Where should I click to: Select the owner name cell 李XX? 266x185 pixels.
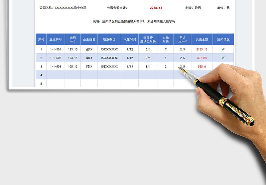tap(89, 58)
